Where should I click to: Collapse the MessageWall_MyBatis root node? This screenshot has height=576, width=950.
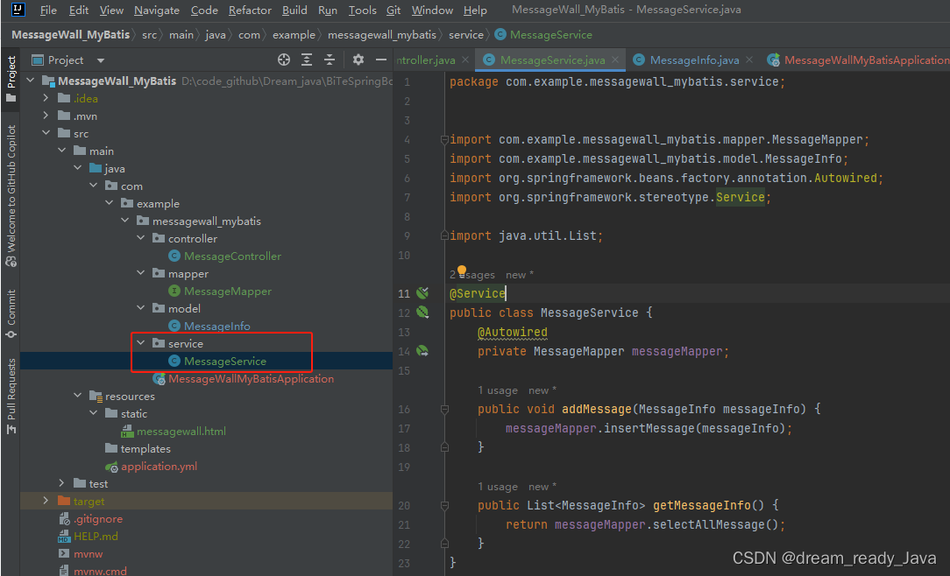31,81
